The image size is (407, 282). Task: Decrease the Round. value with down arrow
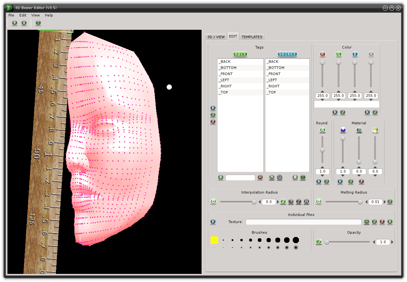pyautogui.click(x=322, y=175)
